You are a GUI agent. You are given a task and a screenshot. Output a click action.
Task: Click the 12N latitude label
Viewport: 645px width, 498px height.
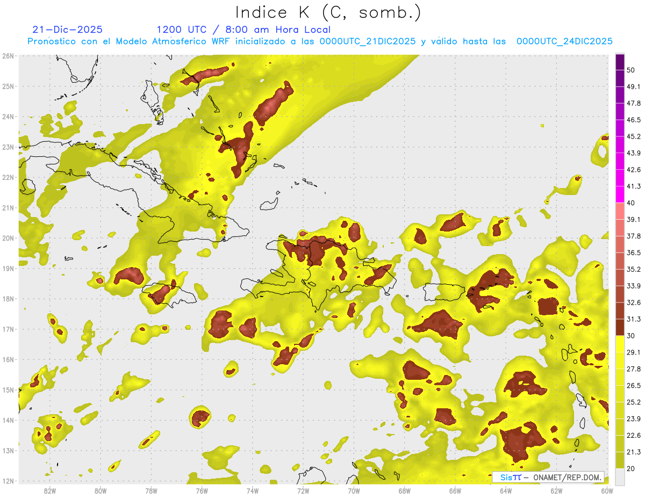pos(8,481)
